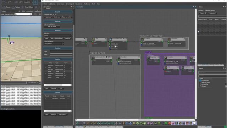Click the Texture tool in left editor
Image resolution: width=227 pixels, height=128 pixels.
(16, 7)
